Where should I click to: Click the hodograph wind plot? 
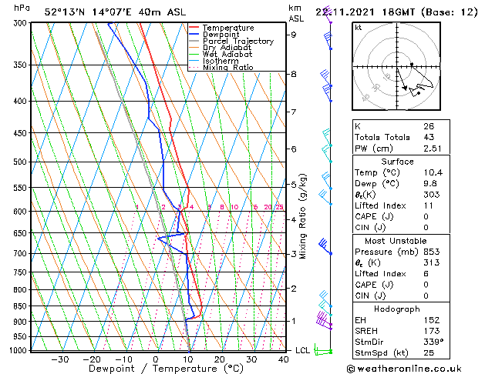[396, 66]
